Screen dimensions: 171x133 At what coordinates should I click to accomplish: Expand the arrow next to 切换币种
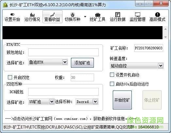pos(85,17)
